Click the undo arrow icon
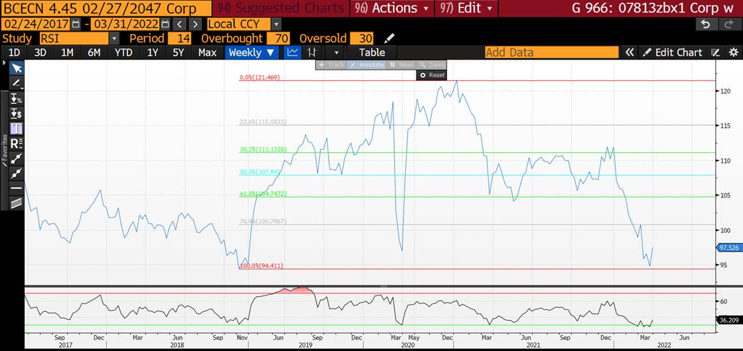Screen dimensions: 743x351 (x=706, y=24)
